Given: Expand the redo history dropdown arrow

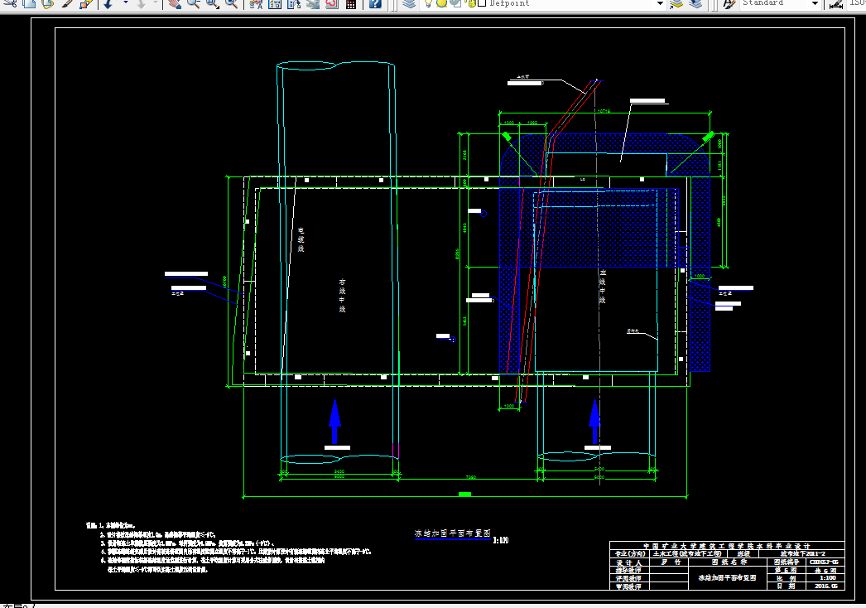Looking at the screenshot, I should 156,2.
